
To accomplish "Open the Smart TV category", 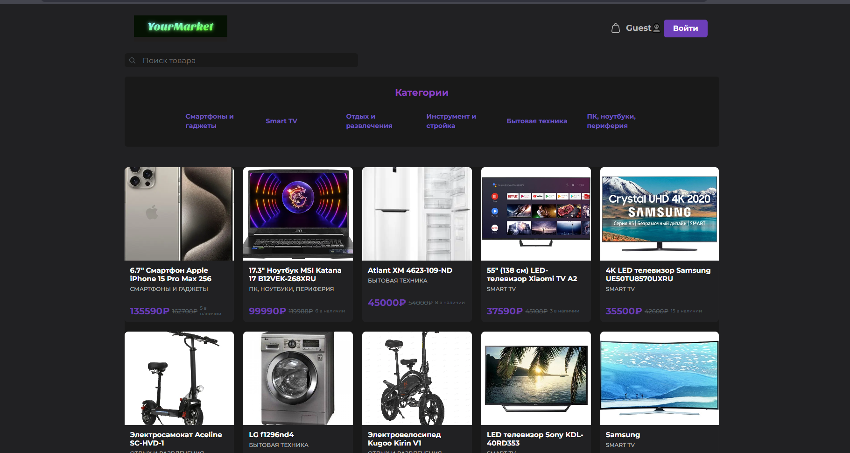I will pos(281,121).
